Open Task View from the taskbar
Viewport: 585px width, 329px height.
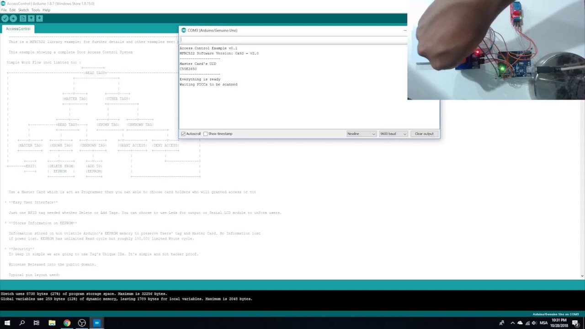37,323
